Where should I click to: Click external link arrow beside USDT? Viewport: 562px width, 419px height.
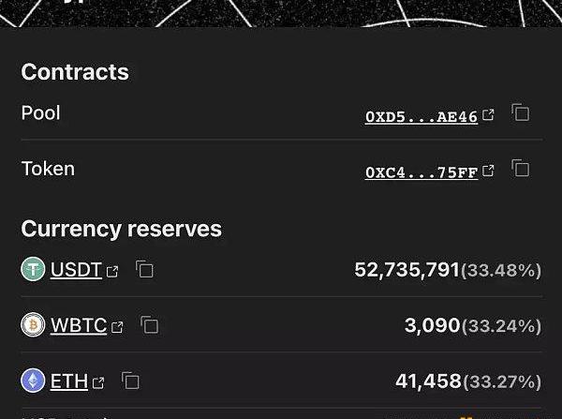pos(113,272)
